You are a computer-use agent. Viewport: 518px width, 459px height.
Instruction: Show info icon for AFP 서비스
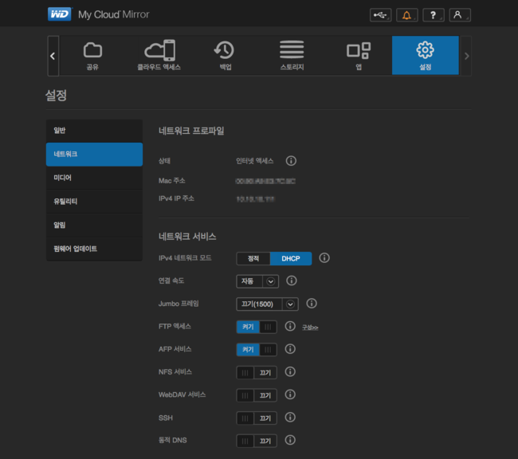[x=290, y=349]
